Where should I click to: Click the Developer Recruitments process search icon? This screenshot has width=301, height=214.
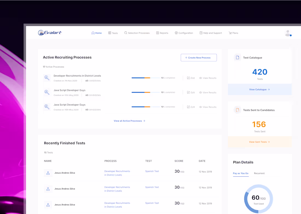47,78
